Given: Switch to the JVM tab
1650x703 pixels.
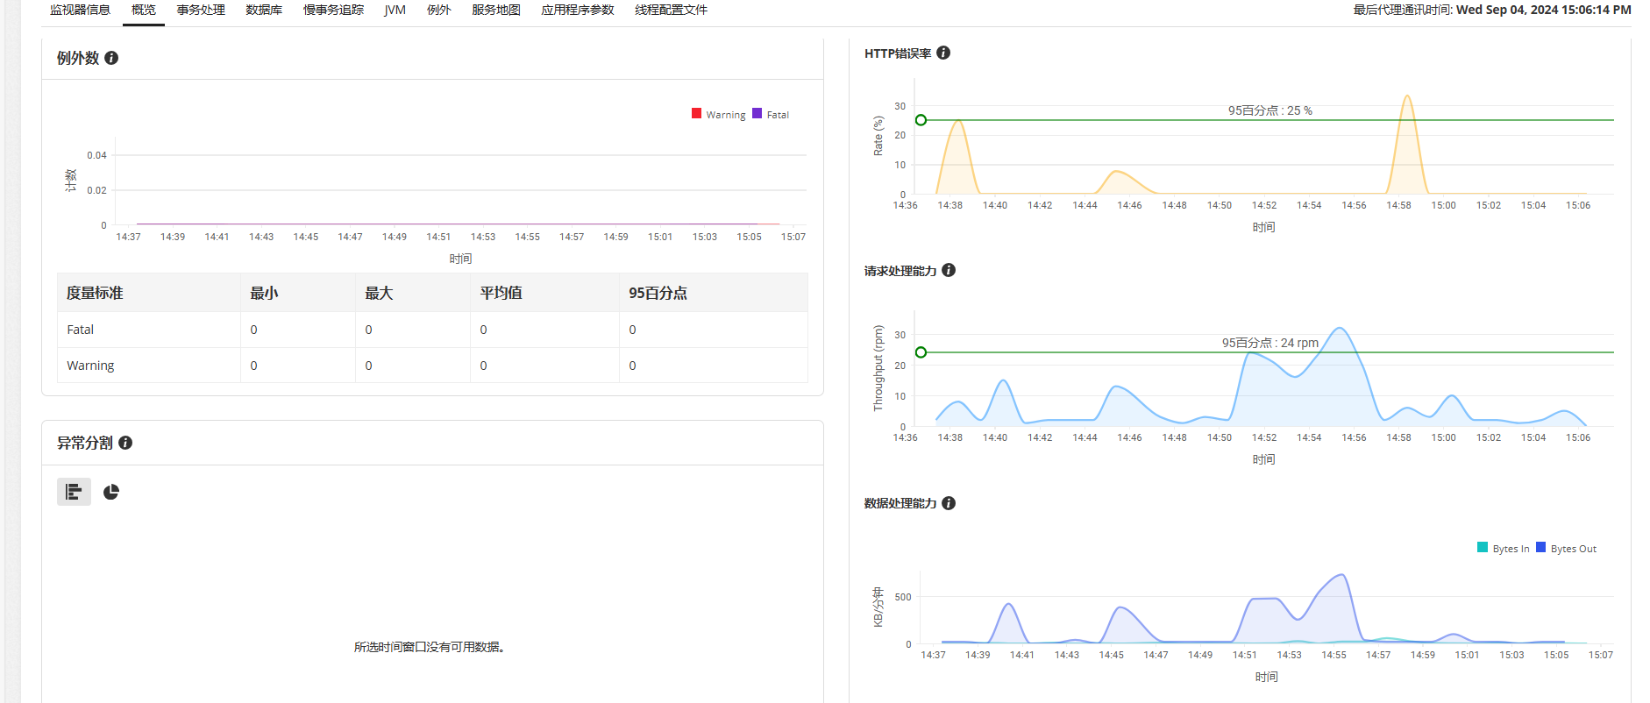Looking at the screenshot, I should [395, 10].
